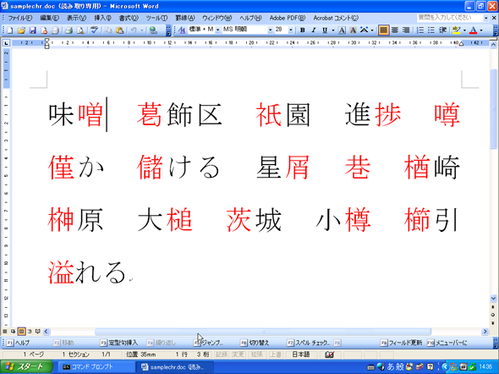Toggle left alignment button

(383, 30)
